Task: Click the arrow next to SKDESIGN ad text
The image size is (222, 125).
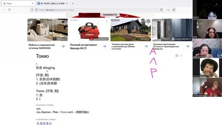Action: click(x=63, y=46)
